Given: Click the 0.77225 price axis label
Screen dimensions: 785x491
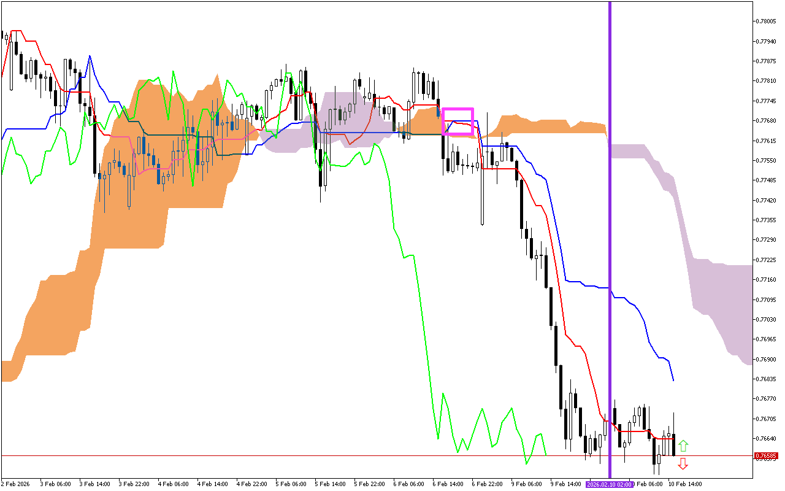Looking at the screenshot, I should pyautogui.click(x=766, y=260).
